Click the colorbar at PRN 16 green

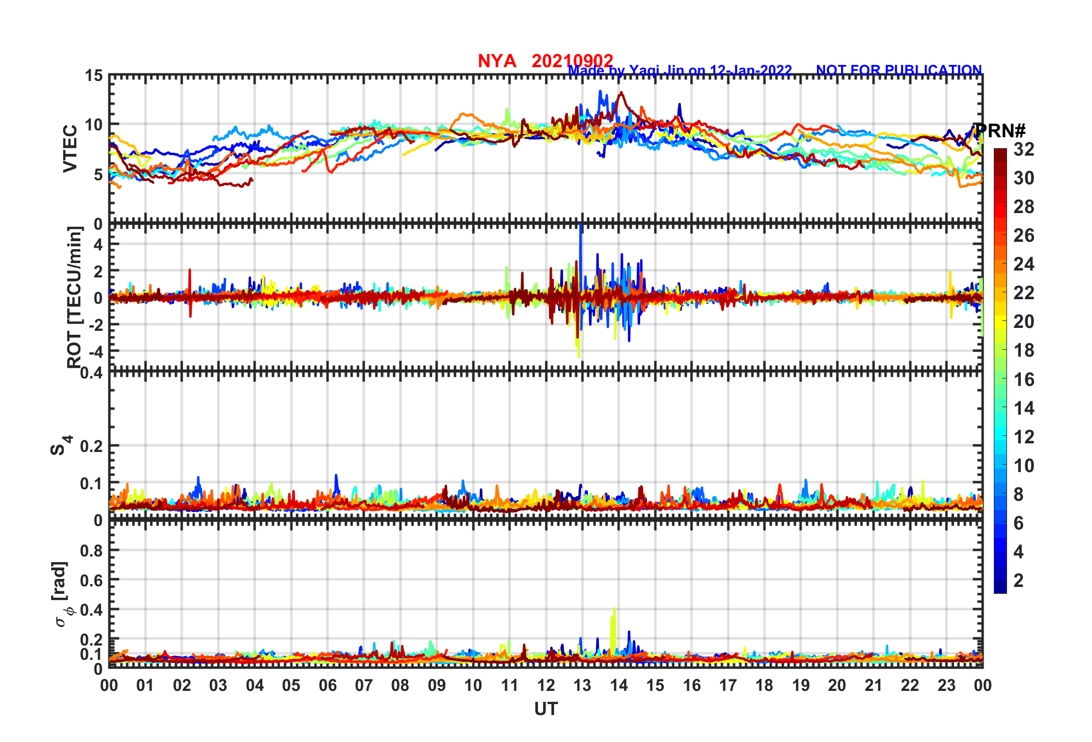point(1000,379)
